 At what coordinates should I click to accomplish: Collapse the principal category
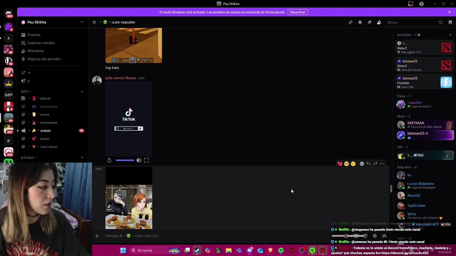[x=28, y=158]
